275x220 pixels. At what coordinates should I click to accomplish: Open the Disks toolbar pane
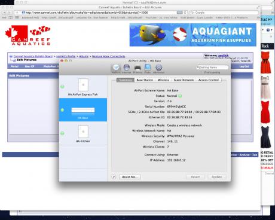point(148,69)
